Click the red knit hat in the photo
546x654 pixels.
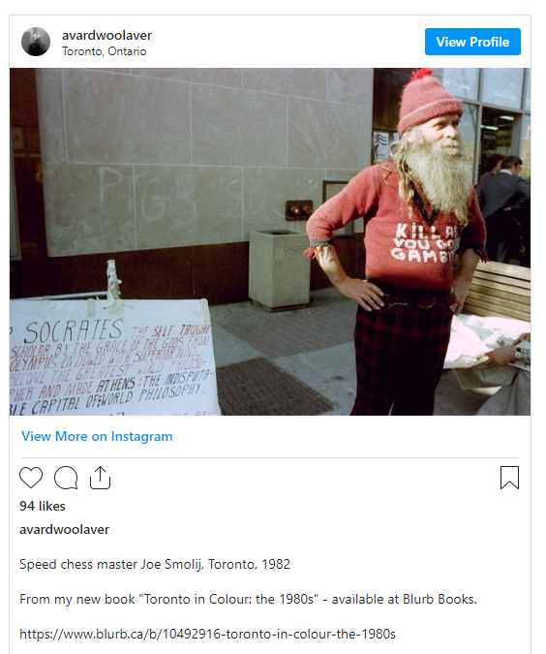[x=427, y=102]
